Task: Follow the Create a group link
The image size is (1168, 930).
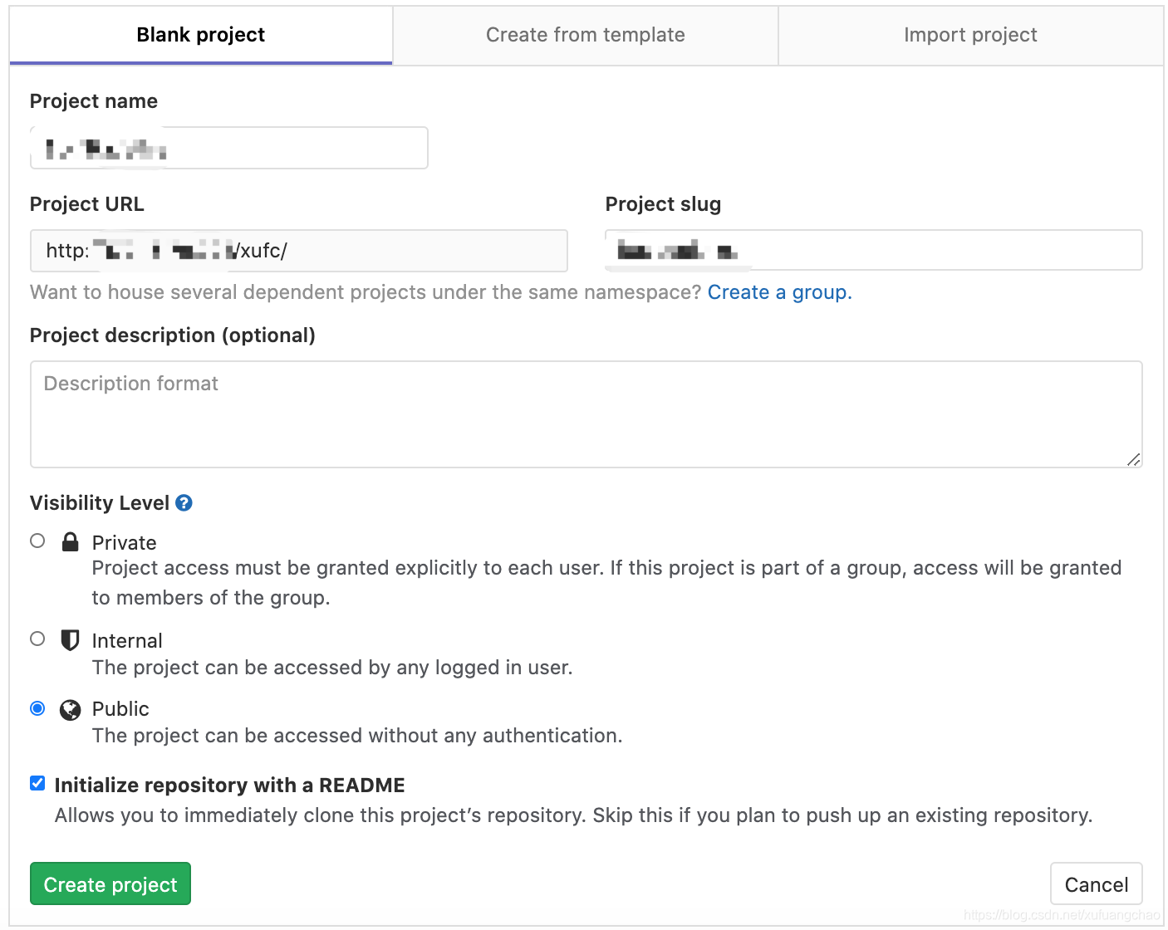Action: 779,292
